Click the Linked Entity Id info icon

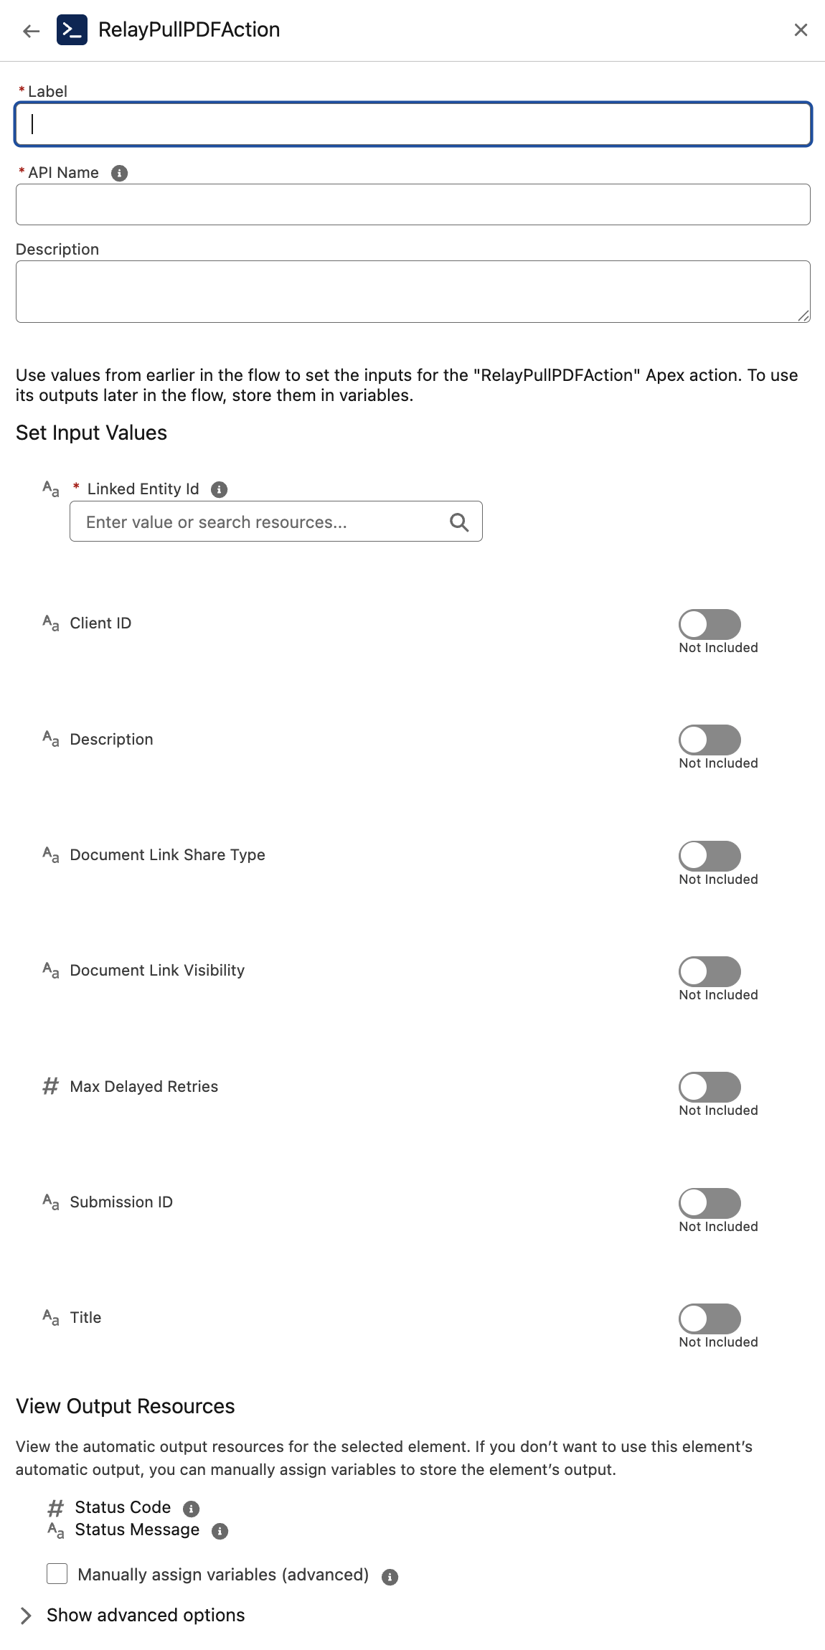(x=220, y=489)
